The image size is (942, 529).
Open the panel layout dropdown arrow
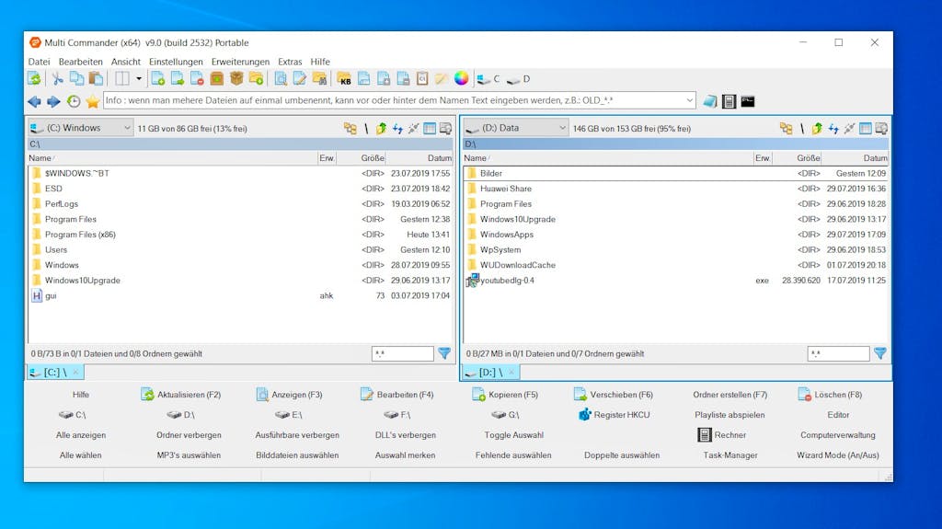[139, 79]
